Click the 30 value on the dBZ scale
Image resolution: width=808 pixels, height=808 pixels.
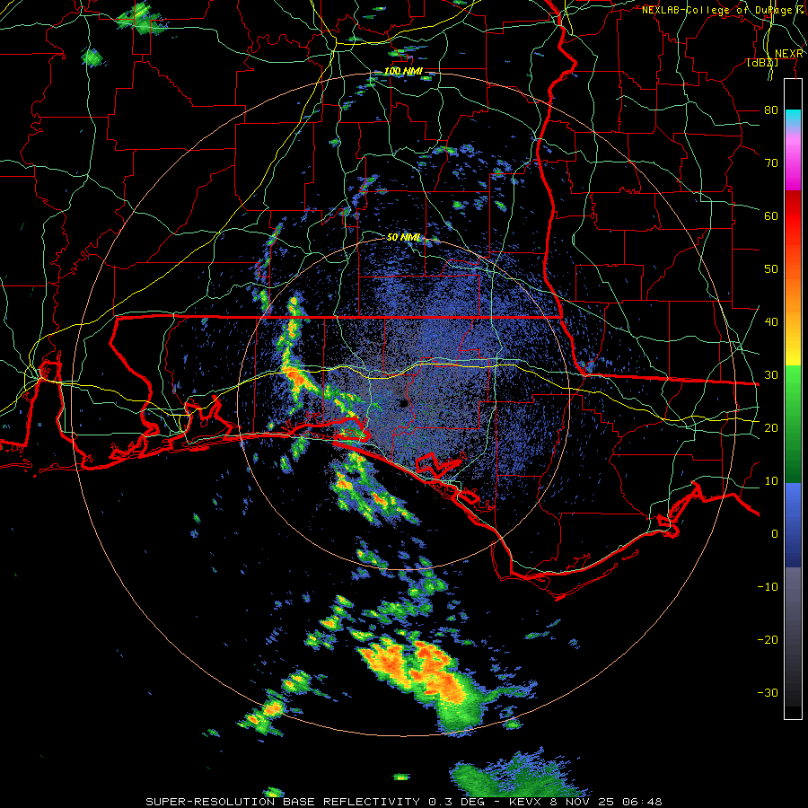tap(771, 374)
